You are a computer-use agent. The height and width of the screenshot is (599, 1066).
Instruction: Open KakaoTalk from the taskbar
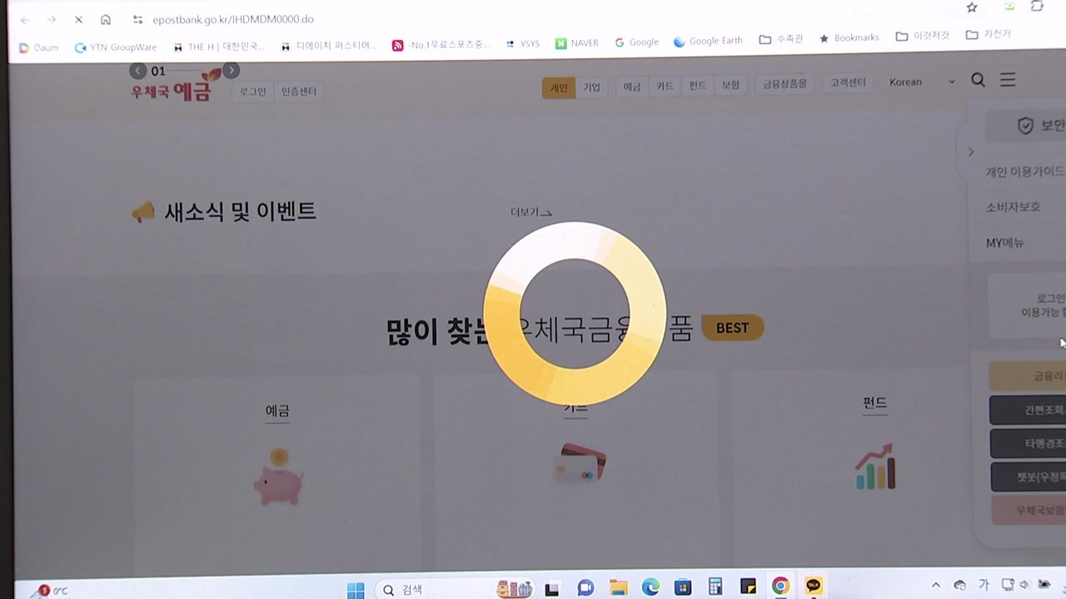(814, 586)
